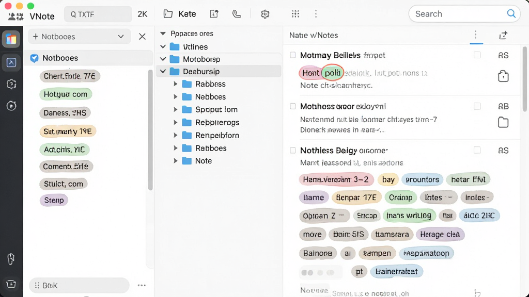Open the phone call icon in toolbar
Screen dimensions: 529x297
click(237, 14)
